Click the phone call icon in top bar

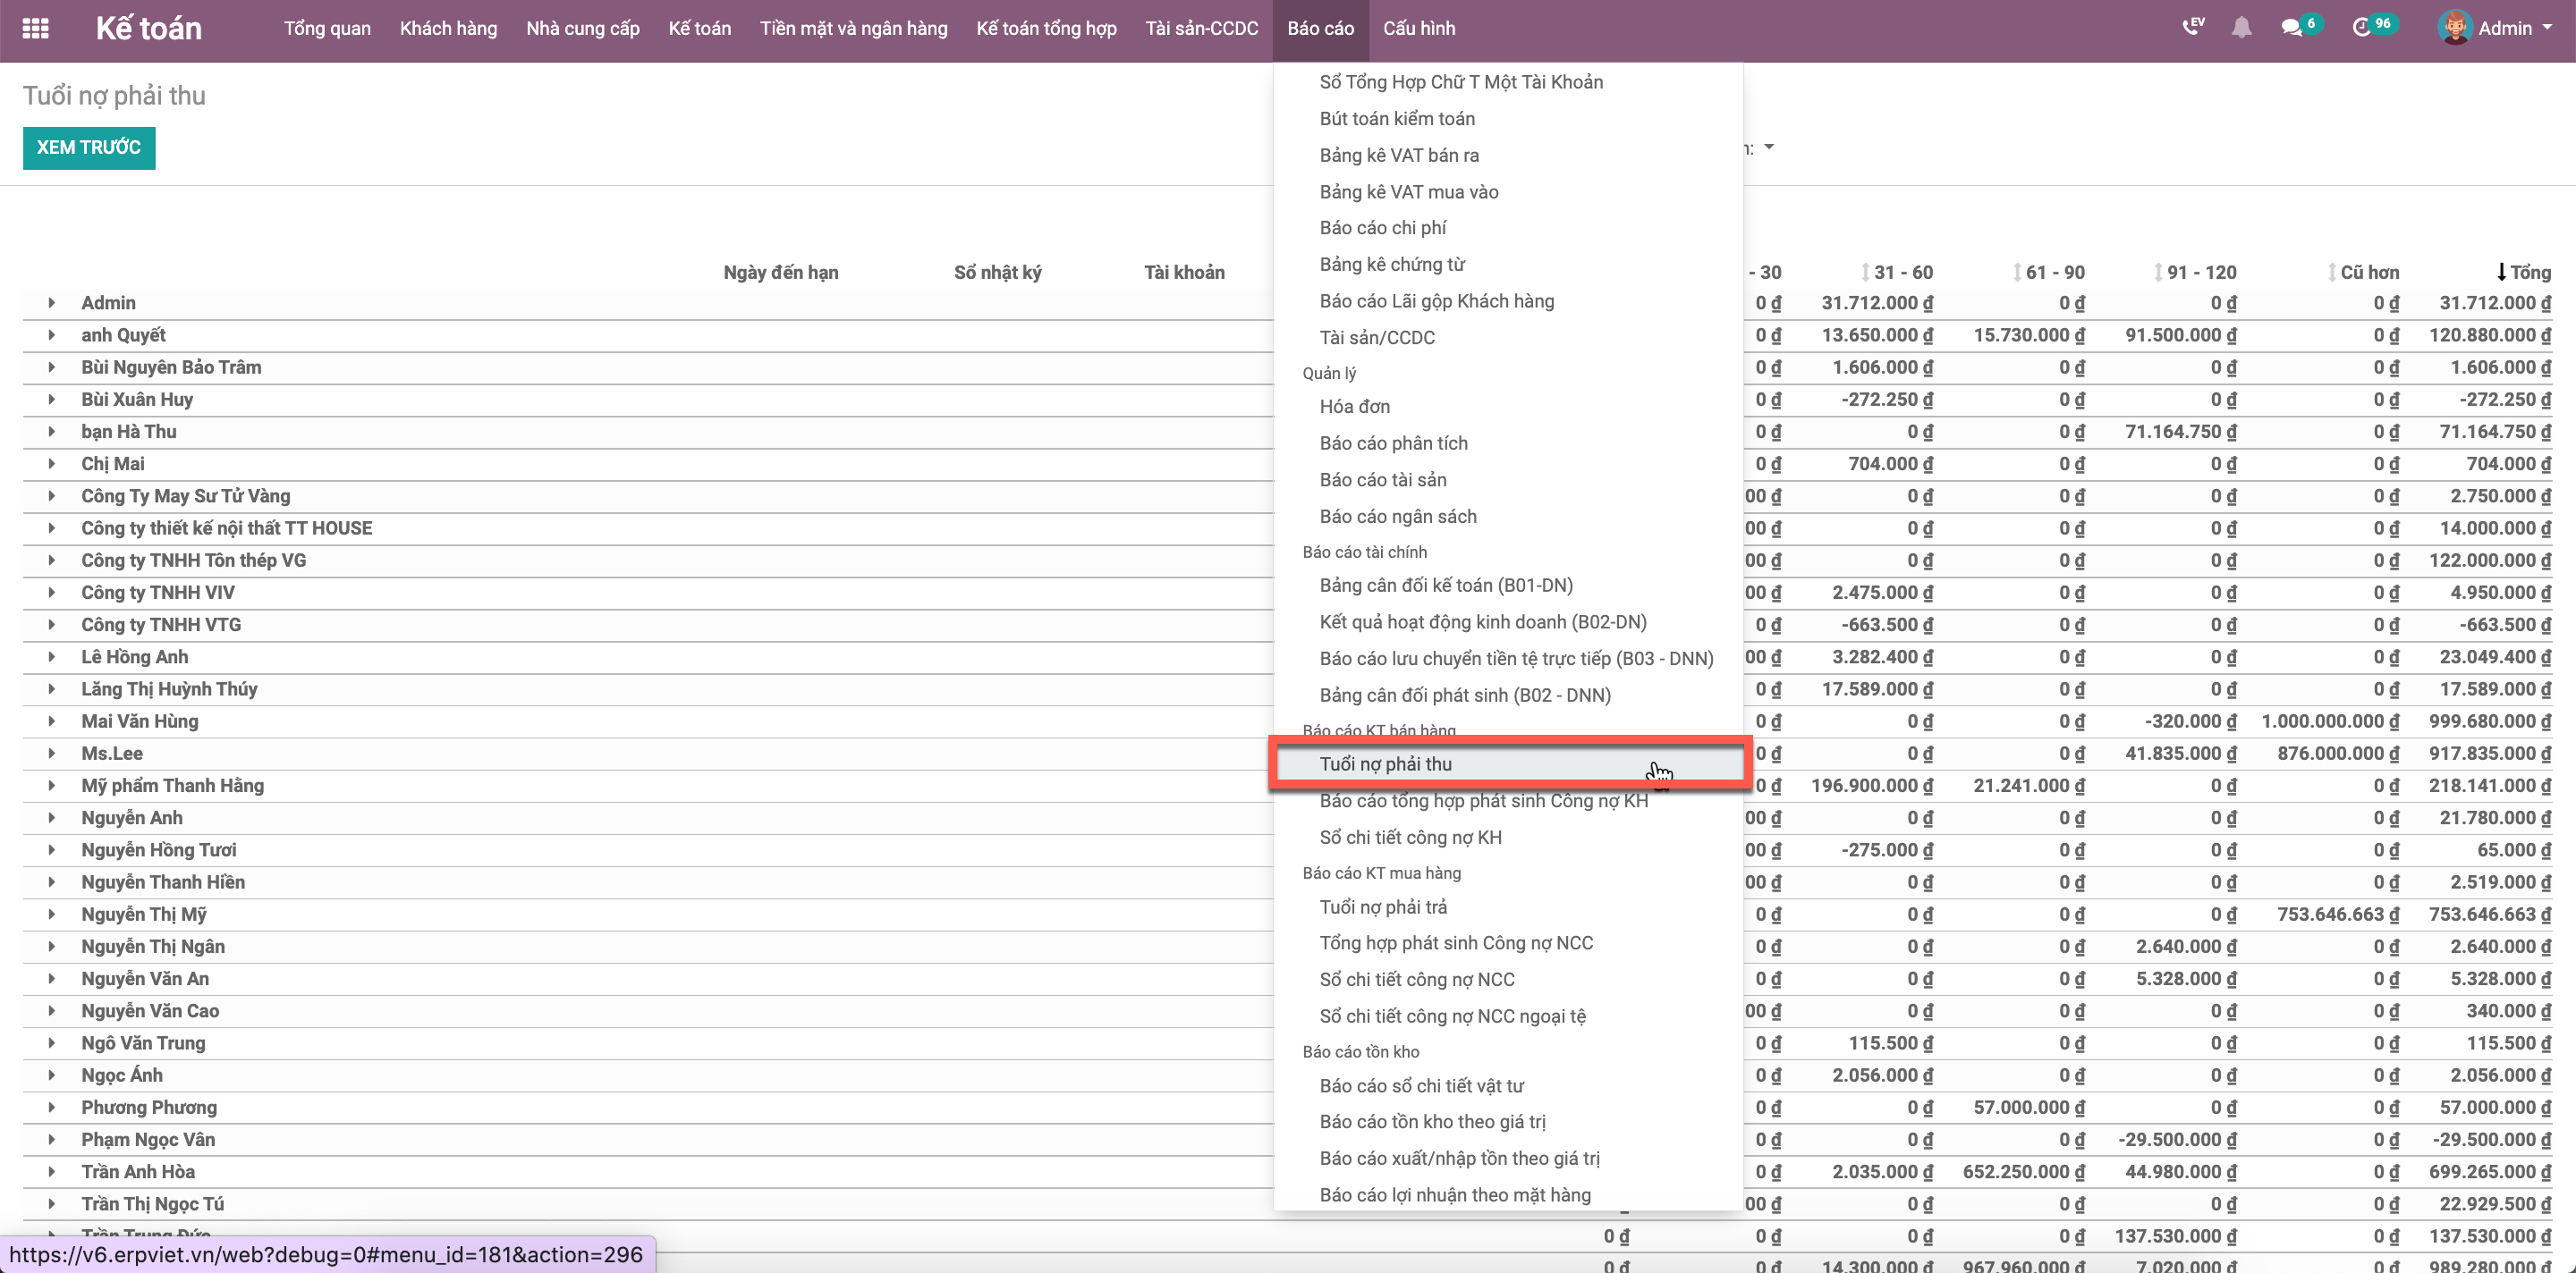tap(2192, 27)
